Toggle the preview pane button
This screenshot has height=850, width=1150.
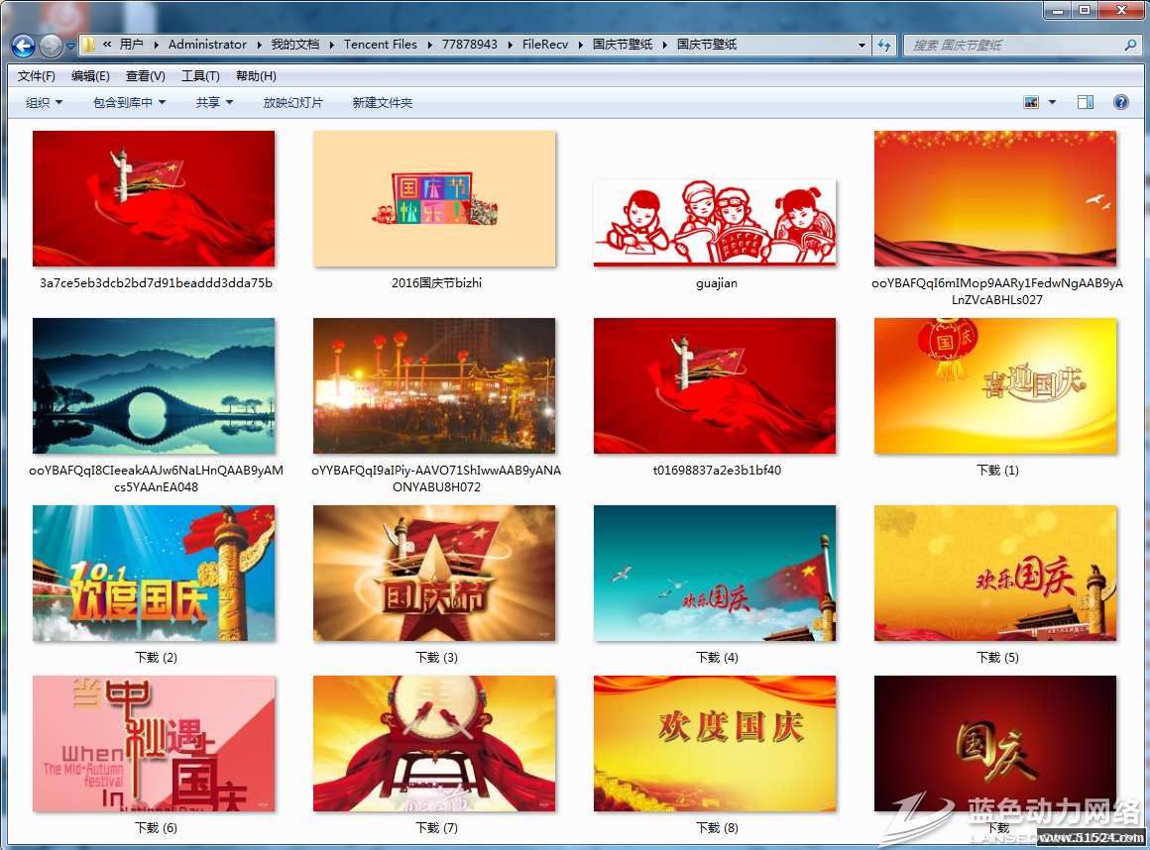1086,102
